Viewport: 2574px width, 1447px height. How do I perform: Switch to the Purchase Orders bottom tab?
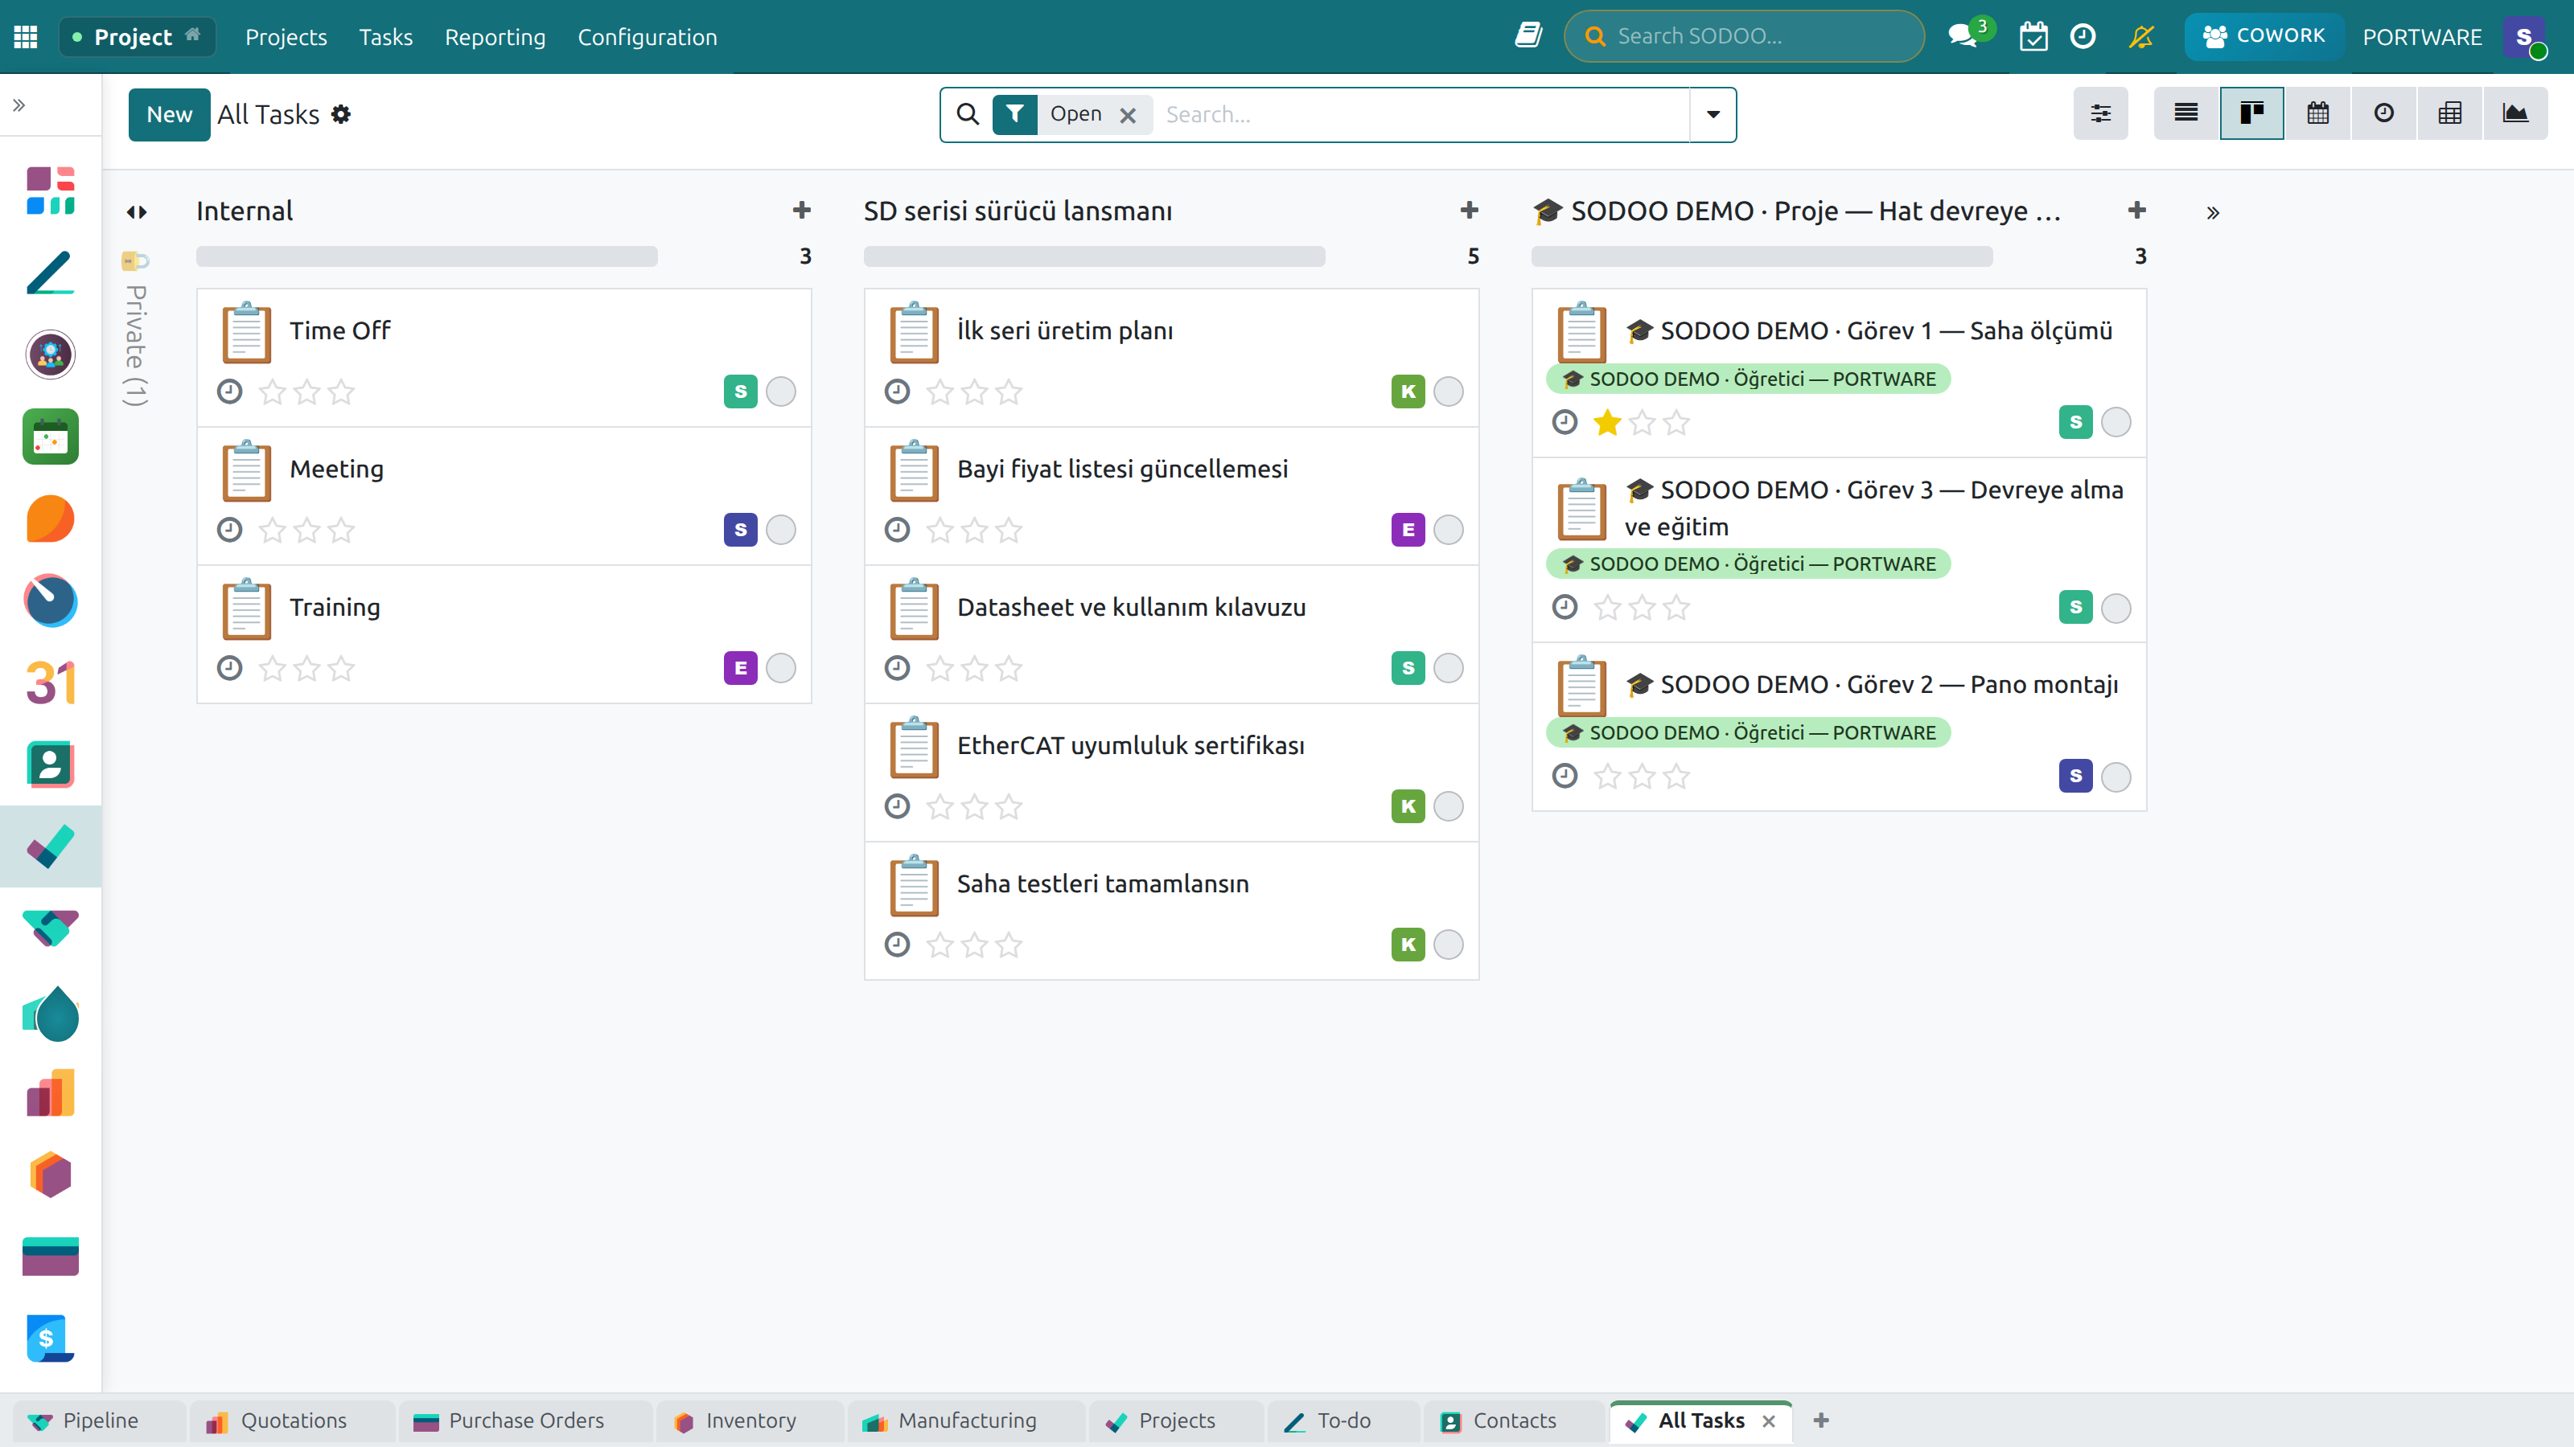pos(524,1421)
